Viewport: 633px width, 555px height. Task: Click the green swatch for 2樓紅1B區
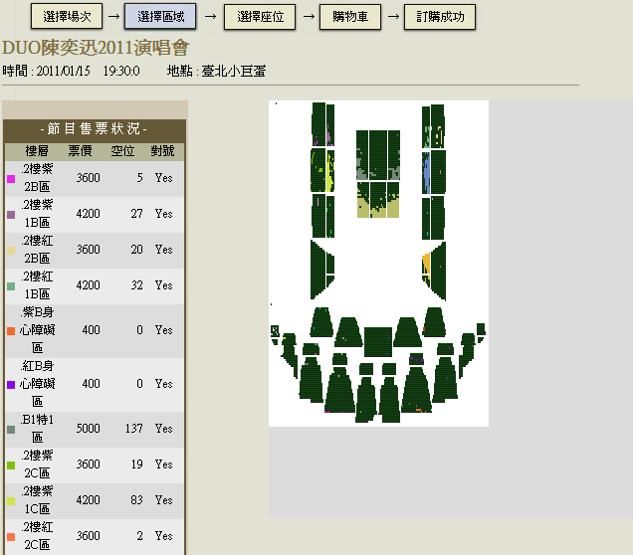point(11,286)
